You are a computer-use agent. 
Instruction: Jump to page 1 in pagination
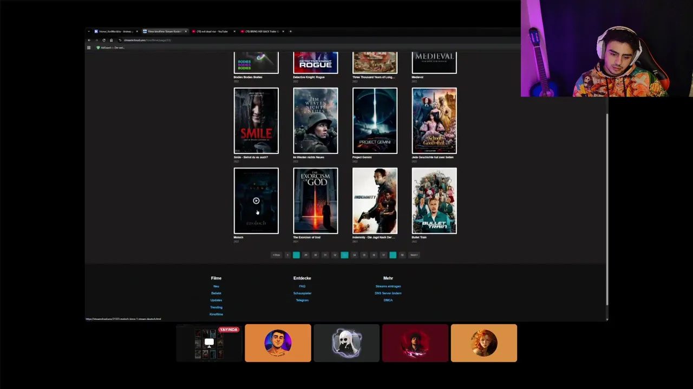pos(287,255)
